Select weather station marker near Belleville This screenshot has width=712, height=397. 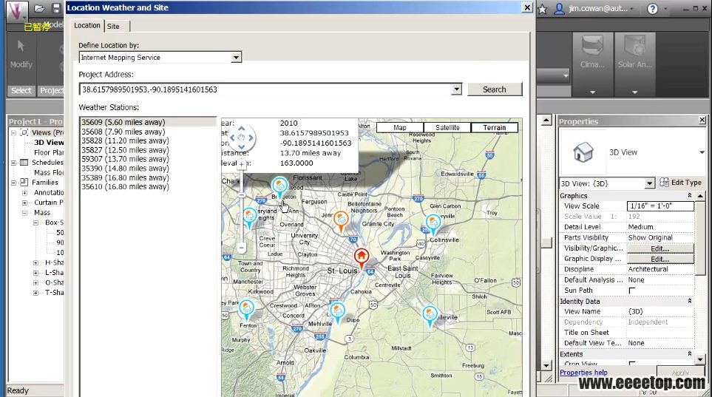coord(430,316)
